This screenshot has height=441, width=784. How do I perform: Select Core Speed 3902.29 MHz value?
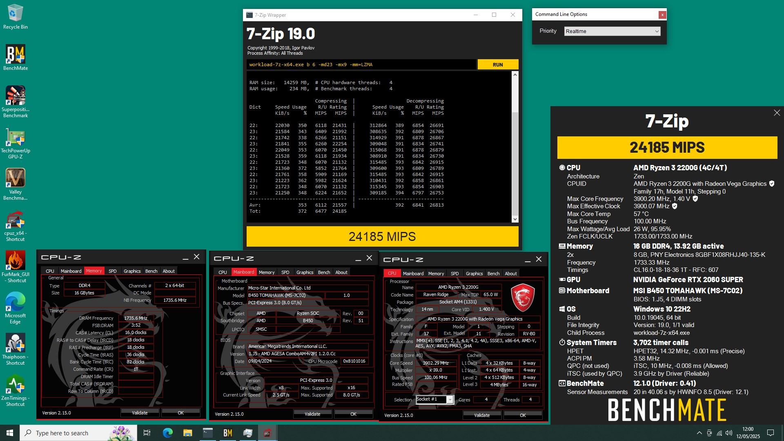436,363
